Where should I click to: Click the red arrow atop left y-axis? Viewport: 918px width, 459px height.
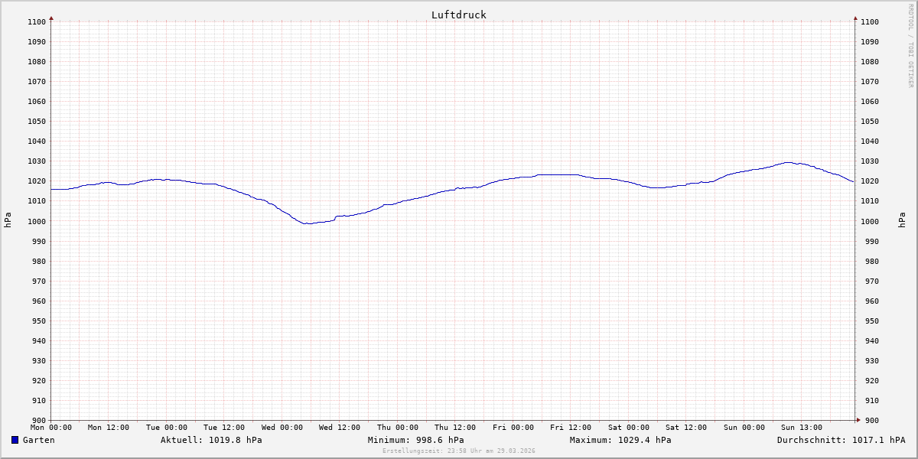(x=51, y=18)
